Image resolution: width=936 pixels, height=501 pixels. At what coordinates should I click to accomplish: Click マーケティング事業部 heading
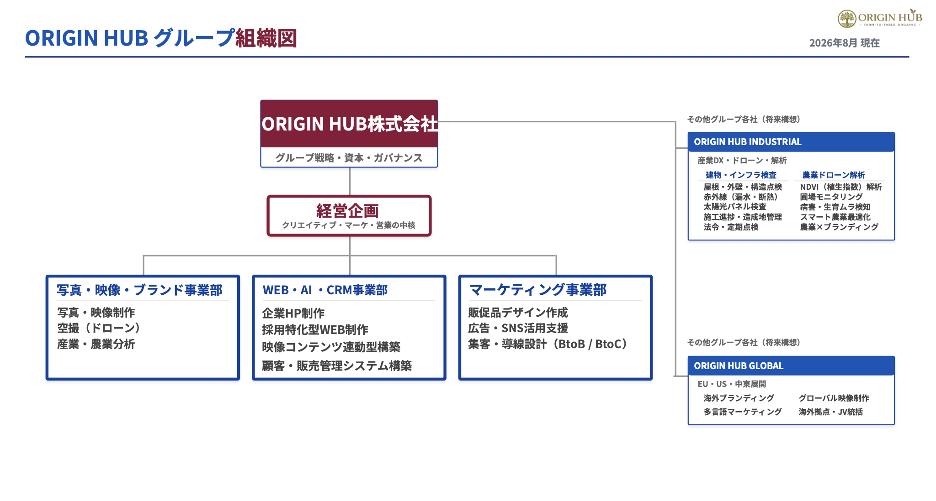(x=538, y=290)
